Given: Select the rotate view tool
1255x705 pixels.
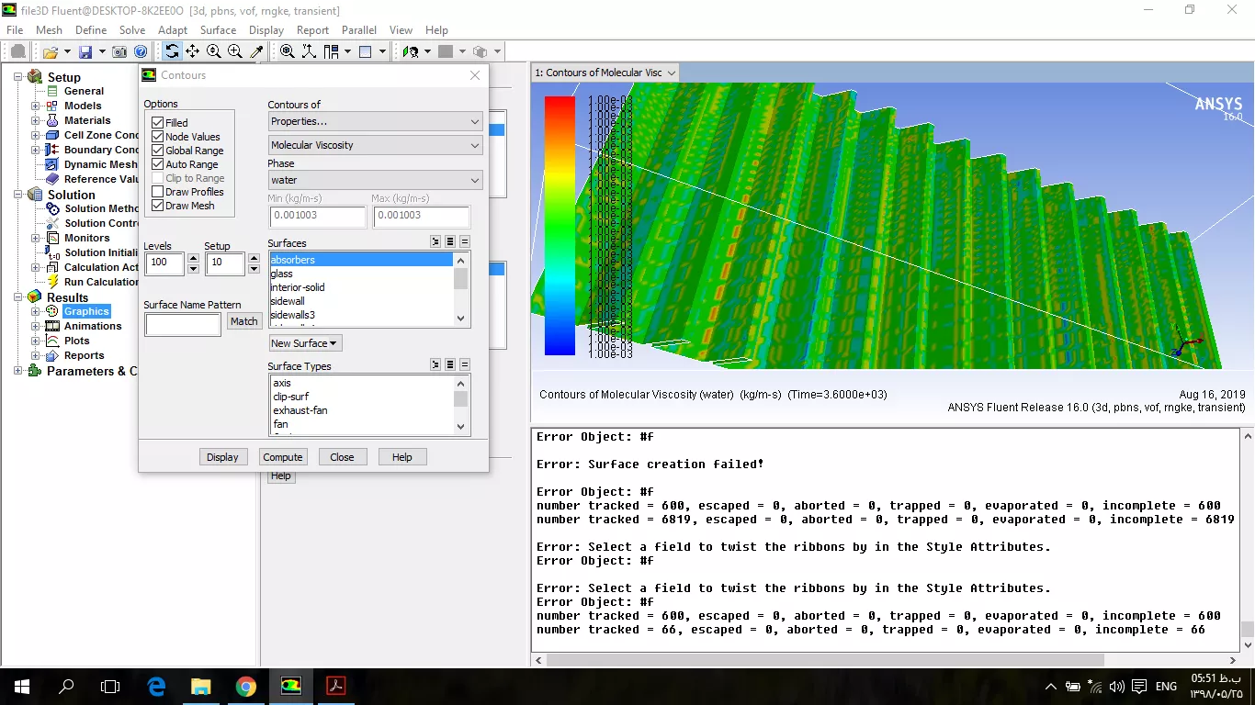Looking at the screenshot, I should 172,52.
